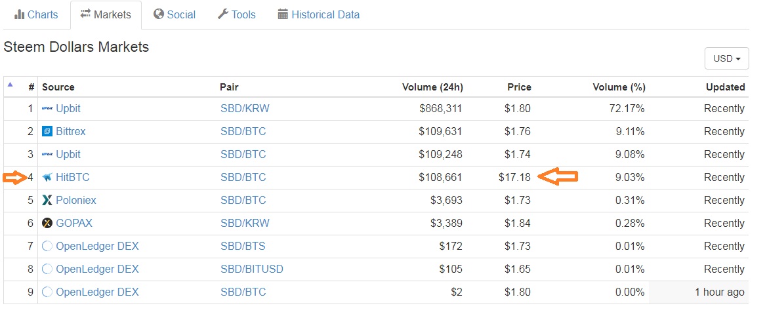Viewport: 765px width, 316px height.
Task: Select the $1.65 price in row 8
Action: [x=518, y=269]
